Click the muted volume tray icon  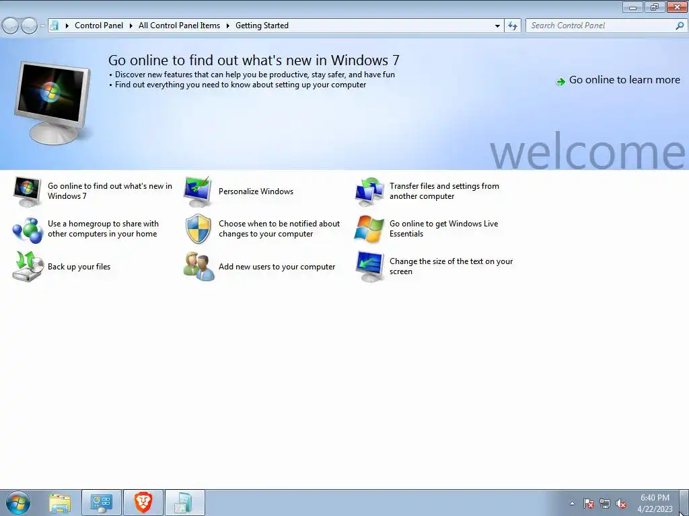click(621, 503)
